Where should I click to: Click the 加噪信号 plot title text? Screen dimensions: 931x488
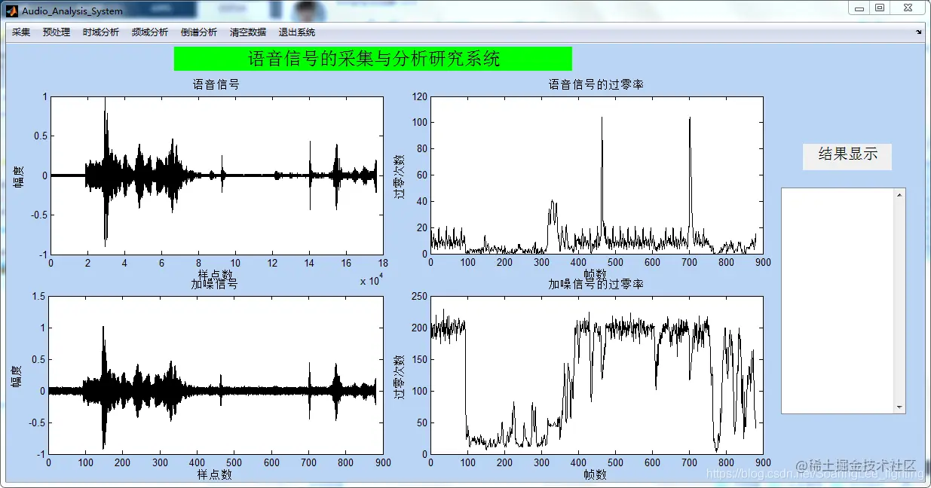pos(214,285)
